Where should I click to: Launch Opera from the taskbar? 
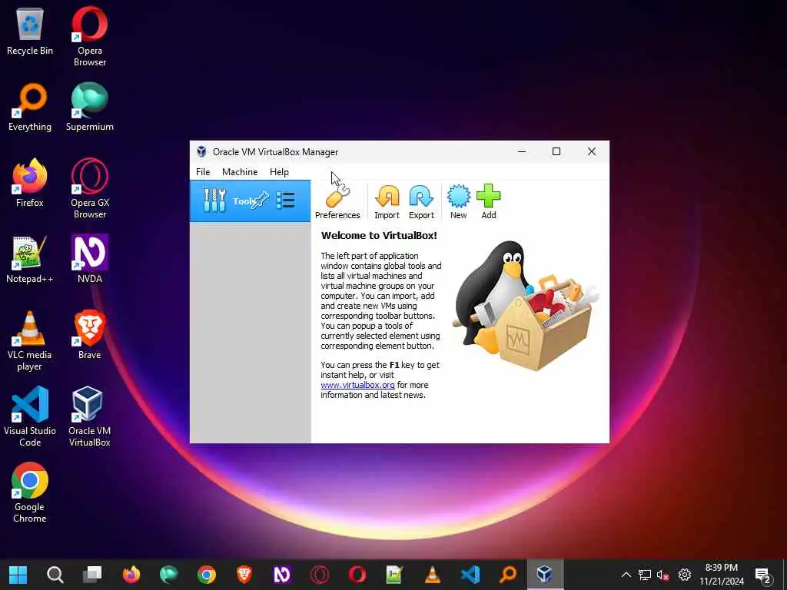point(357,575)
